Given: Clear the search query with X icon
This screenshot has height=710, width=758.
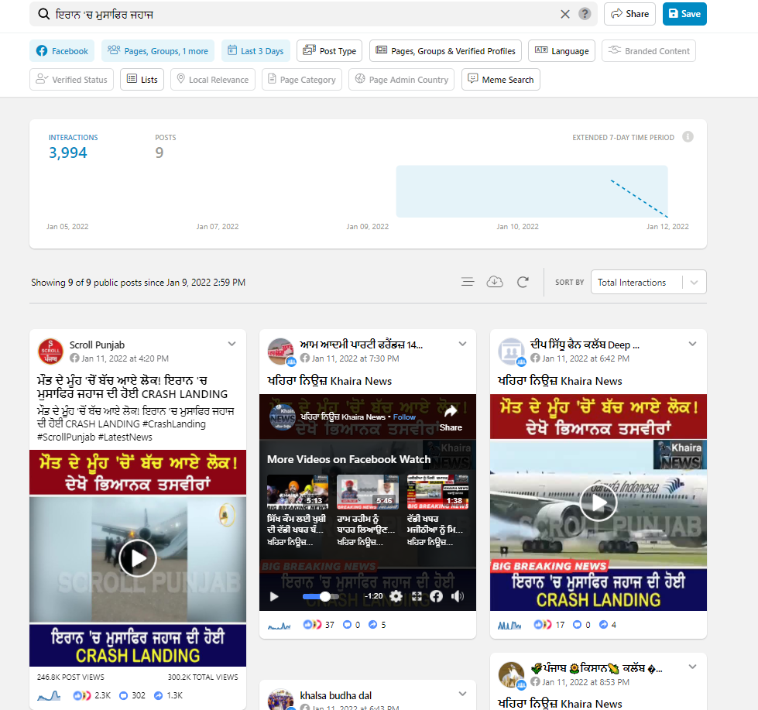Looking at the screenshot, I should (x=565, y=14).
